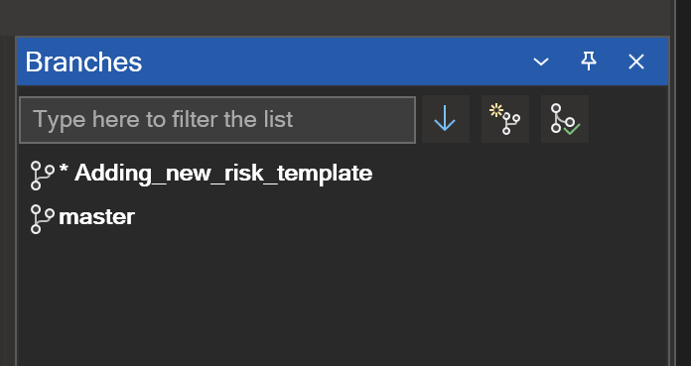This screenshot has width=691, height=366.
Task: Click the blue down-arrow pull icon
Action: coord(446,119)
